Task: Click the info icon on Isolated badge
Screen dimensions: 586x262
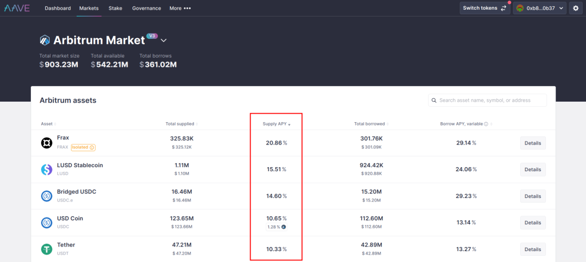Action: click(x=92, y=147)
